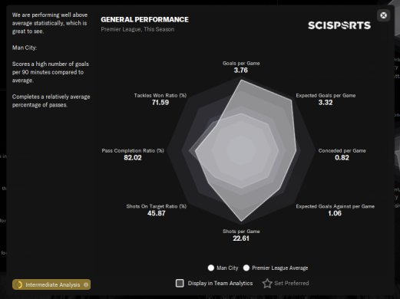Toggle the Premier League Average legend marker
Image resolution: width=400 pixels, height=299 pixels.
[x=246, y=268]
